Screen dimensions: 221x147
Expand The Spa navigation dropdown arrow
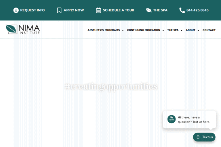182,30
